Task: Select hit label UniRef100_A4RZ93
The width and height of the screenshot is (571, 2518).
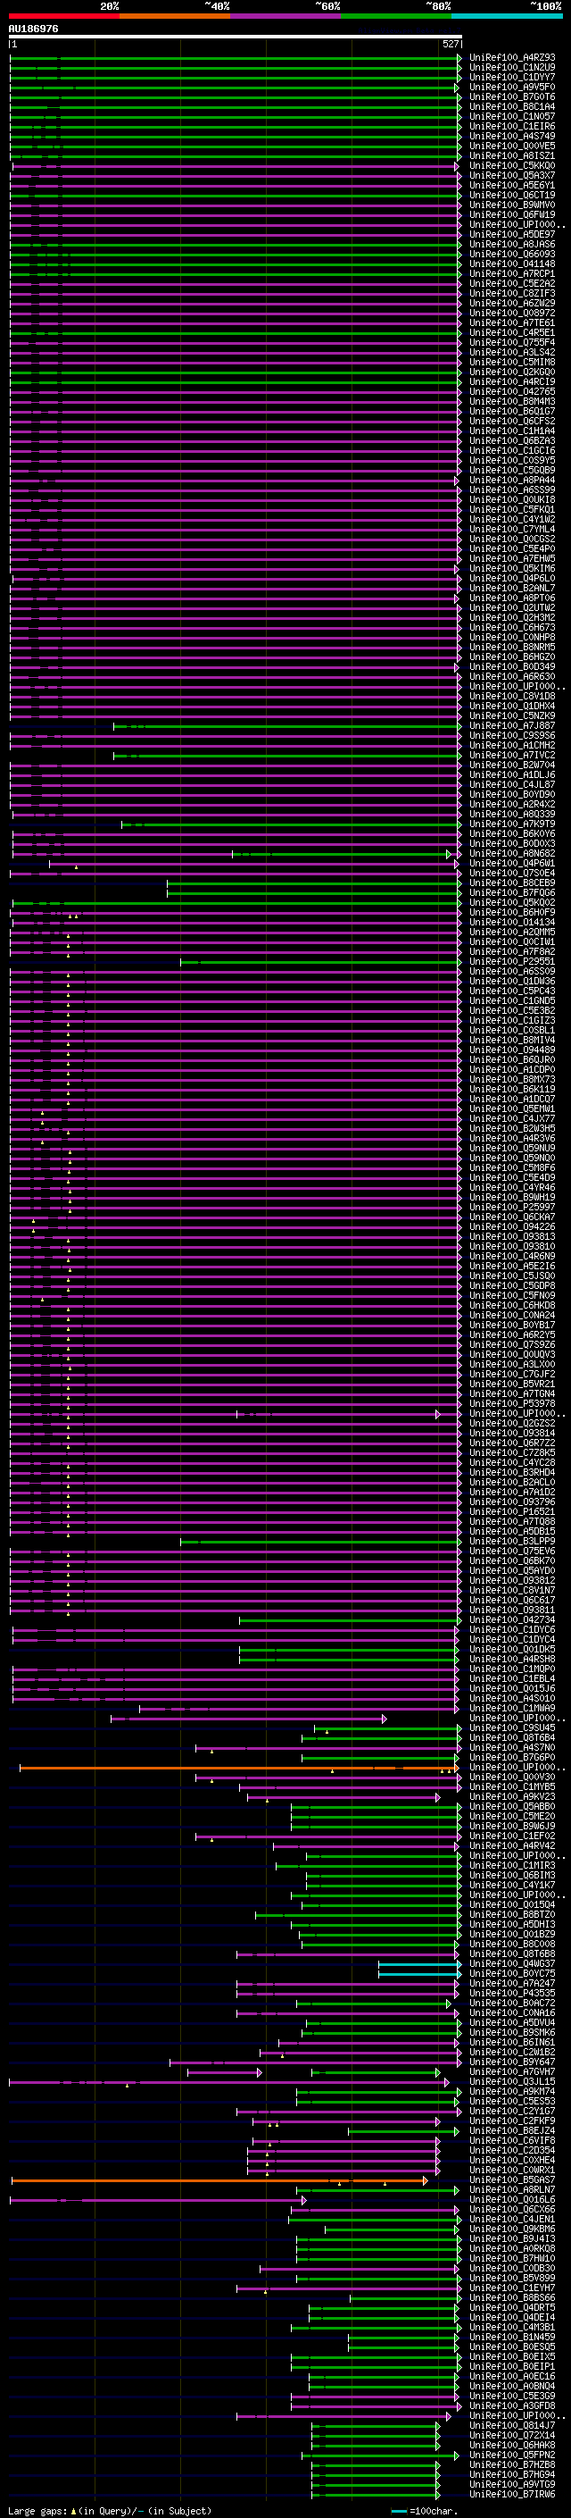Action: pyautogui.click(x=511, y=58)
